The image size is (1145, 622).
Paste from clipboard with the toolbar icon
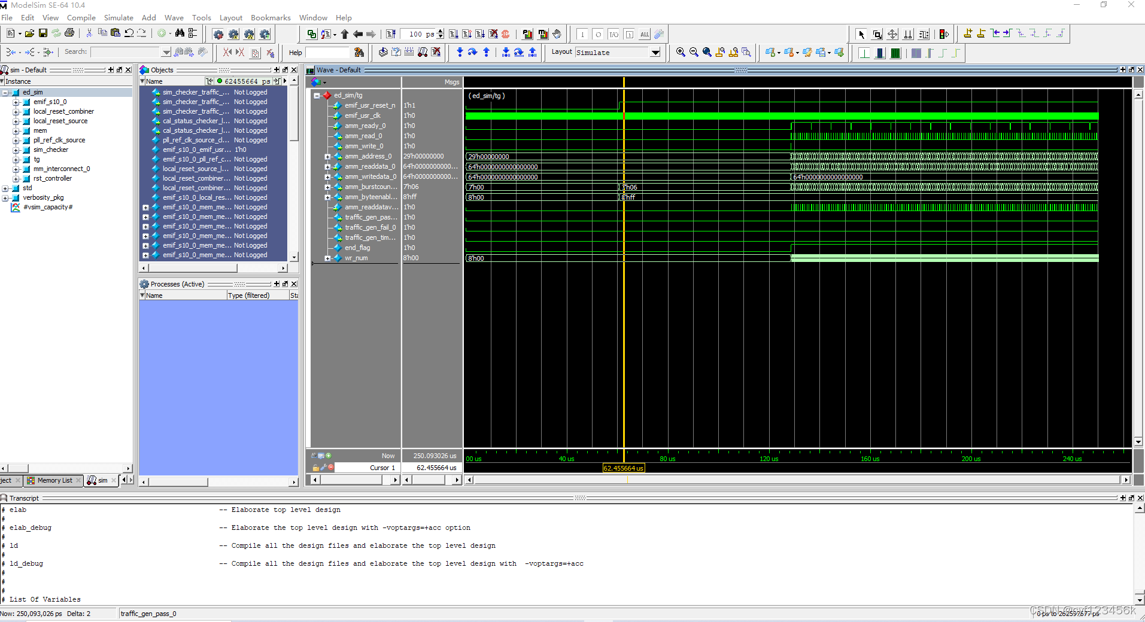[x=116, y=33]
